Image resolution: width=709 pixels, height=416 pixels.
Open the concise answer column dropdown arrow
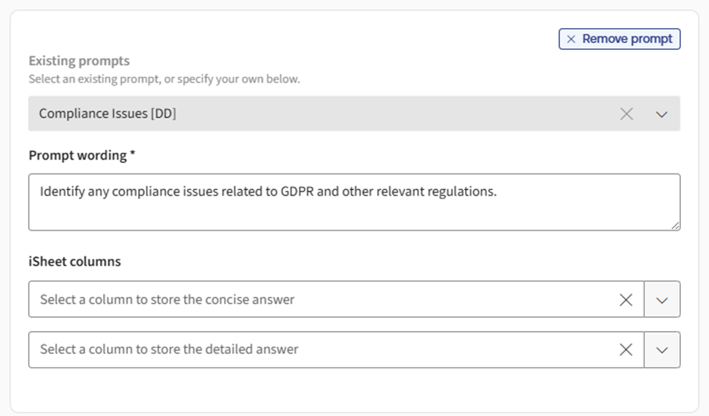pyautogui.click(x=662, y=300)
